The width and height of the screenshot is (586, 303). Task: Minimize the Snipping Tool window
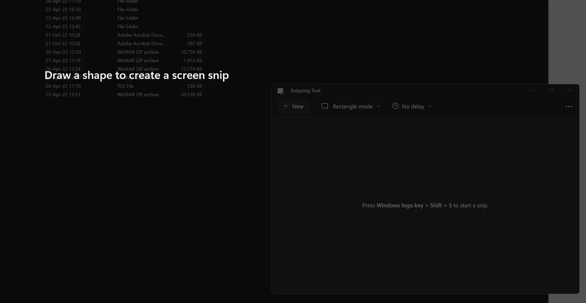[533, 91]
